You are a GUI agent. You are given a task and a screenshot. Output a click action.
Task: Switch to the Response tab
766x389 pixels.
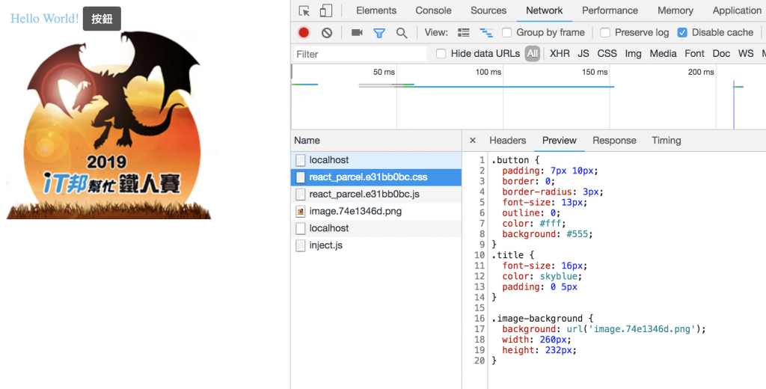[614, 140]
